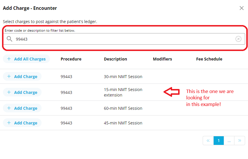Clear the search field with the X icon
Image resolution: width=248 pixels, height=159 pixels.
point(238,39)
